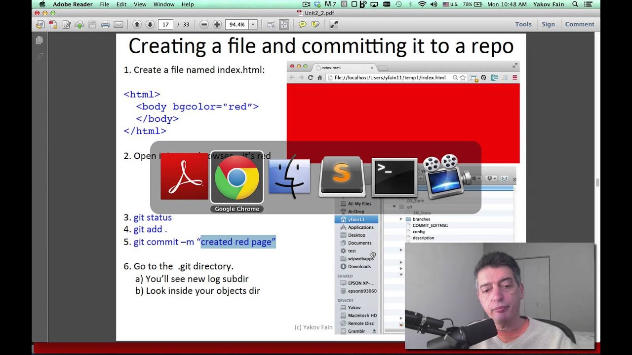Open the Comment pane
Screen dimensions: 632x355
point(580,24)
